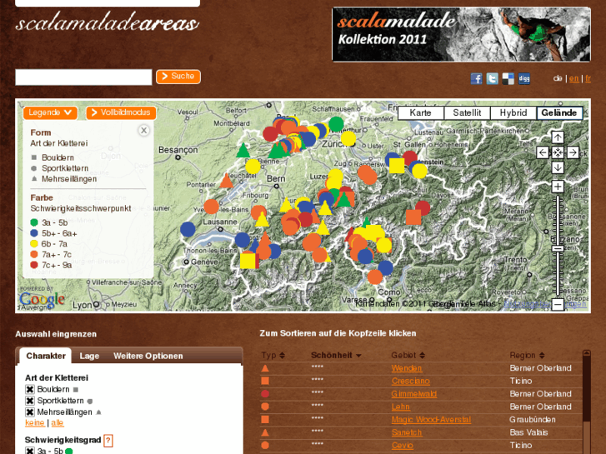Recenter map using the center pan button
Image resolution: width=606 pixels, height=454 pixels.
(x=558, y=152)
